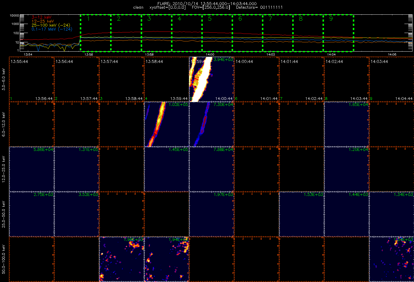Click the green '3.94E+03' peak value
Image resolution: width=414 pixels, height=282 pixels.
point(223,60)
